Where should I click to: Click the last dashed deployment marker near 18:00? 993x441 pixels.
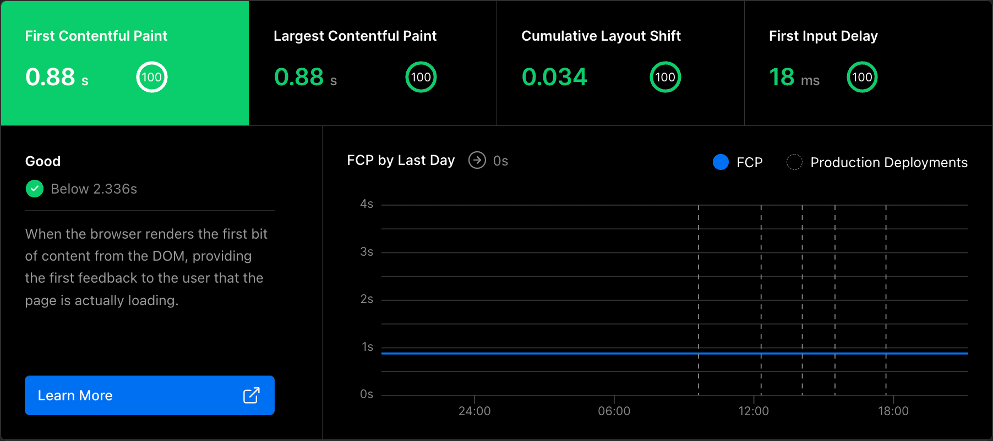pyautogui.click(x=886, y=275)
